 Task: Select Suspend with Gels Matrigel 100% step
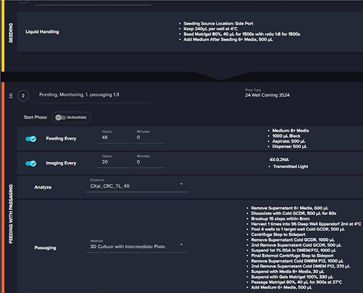(x=291, y=277)
